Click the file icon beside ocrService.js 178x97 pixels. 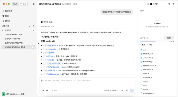[x=141, y=70]
